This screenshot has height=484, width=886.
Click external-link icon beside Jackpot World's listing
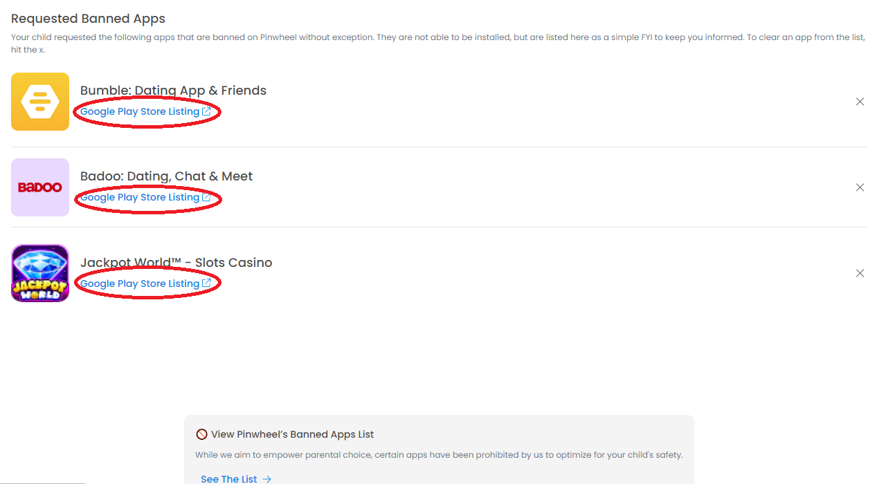(x=206, y=283)
